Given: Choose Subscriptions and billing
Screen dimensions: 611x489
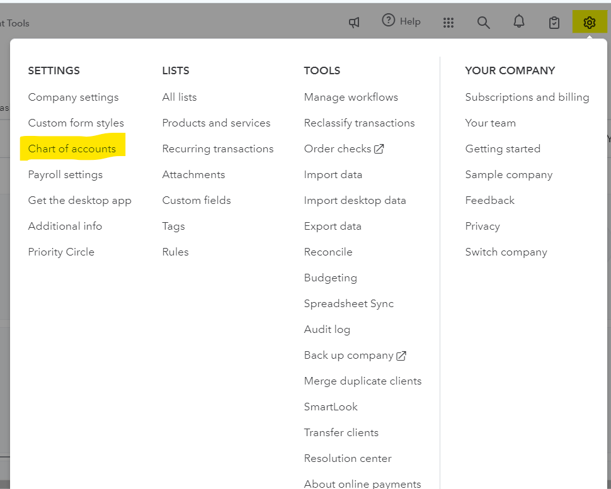Looking at the screenshot, I should [x=527, y=98].
